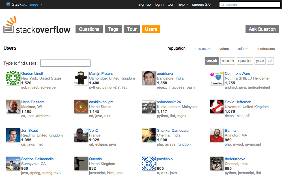Open anubhava's profile photo
The image size is (282, 180).
[x=149, y=78]
